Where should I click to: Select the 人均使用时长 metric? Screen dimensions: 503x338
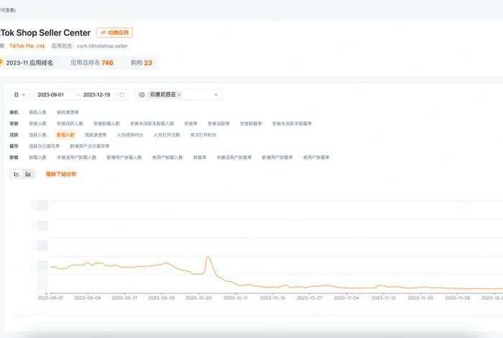click(130, 134)
